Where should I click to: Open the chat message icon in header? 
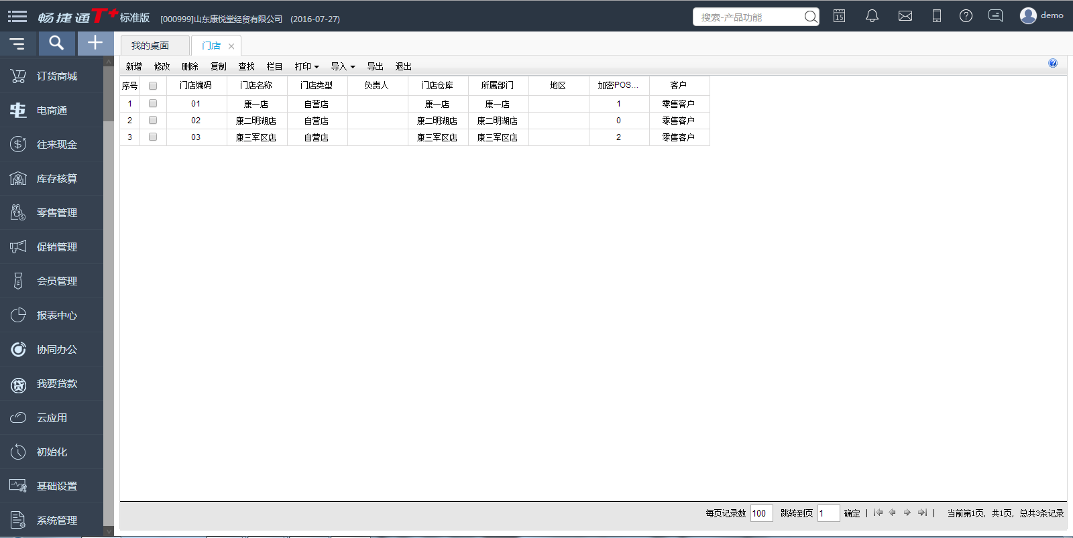point(995,16)
